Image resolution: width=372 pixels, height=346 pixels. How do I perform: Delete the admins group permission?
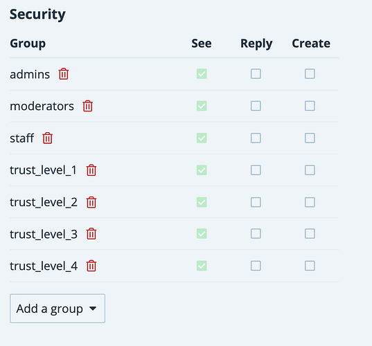pyautogui.click(x=64, y=74)
